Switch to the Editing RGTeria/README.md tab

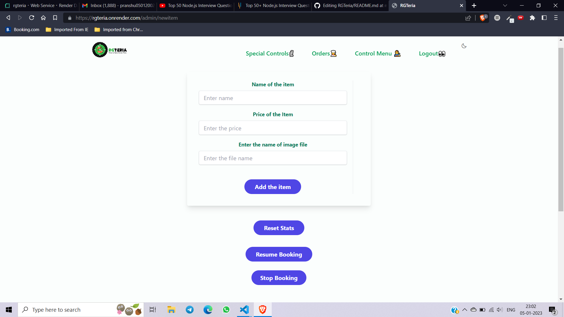coord(350,6)
